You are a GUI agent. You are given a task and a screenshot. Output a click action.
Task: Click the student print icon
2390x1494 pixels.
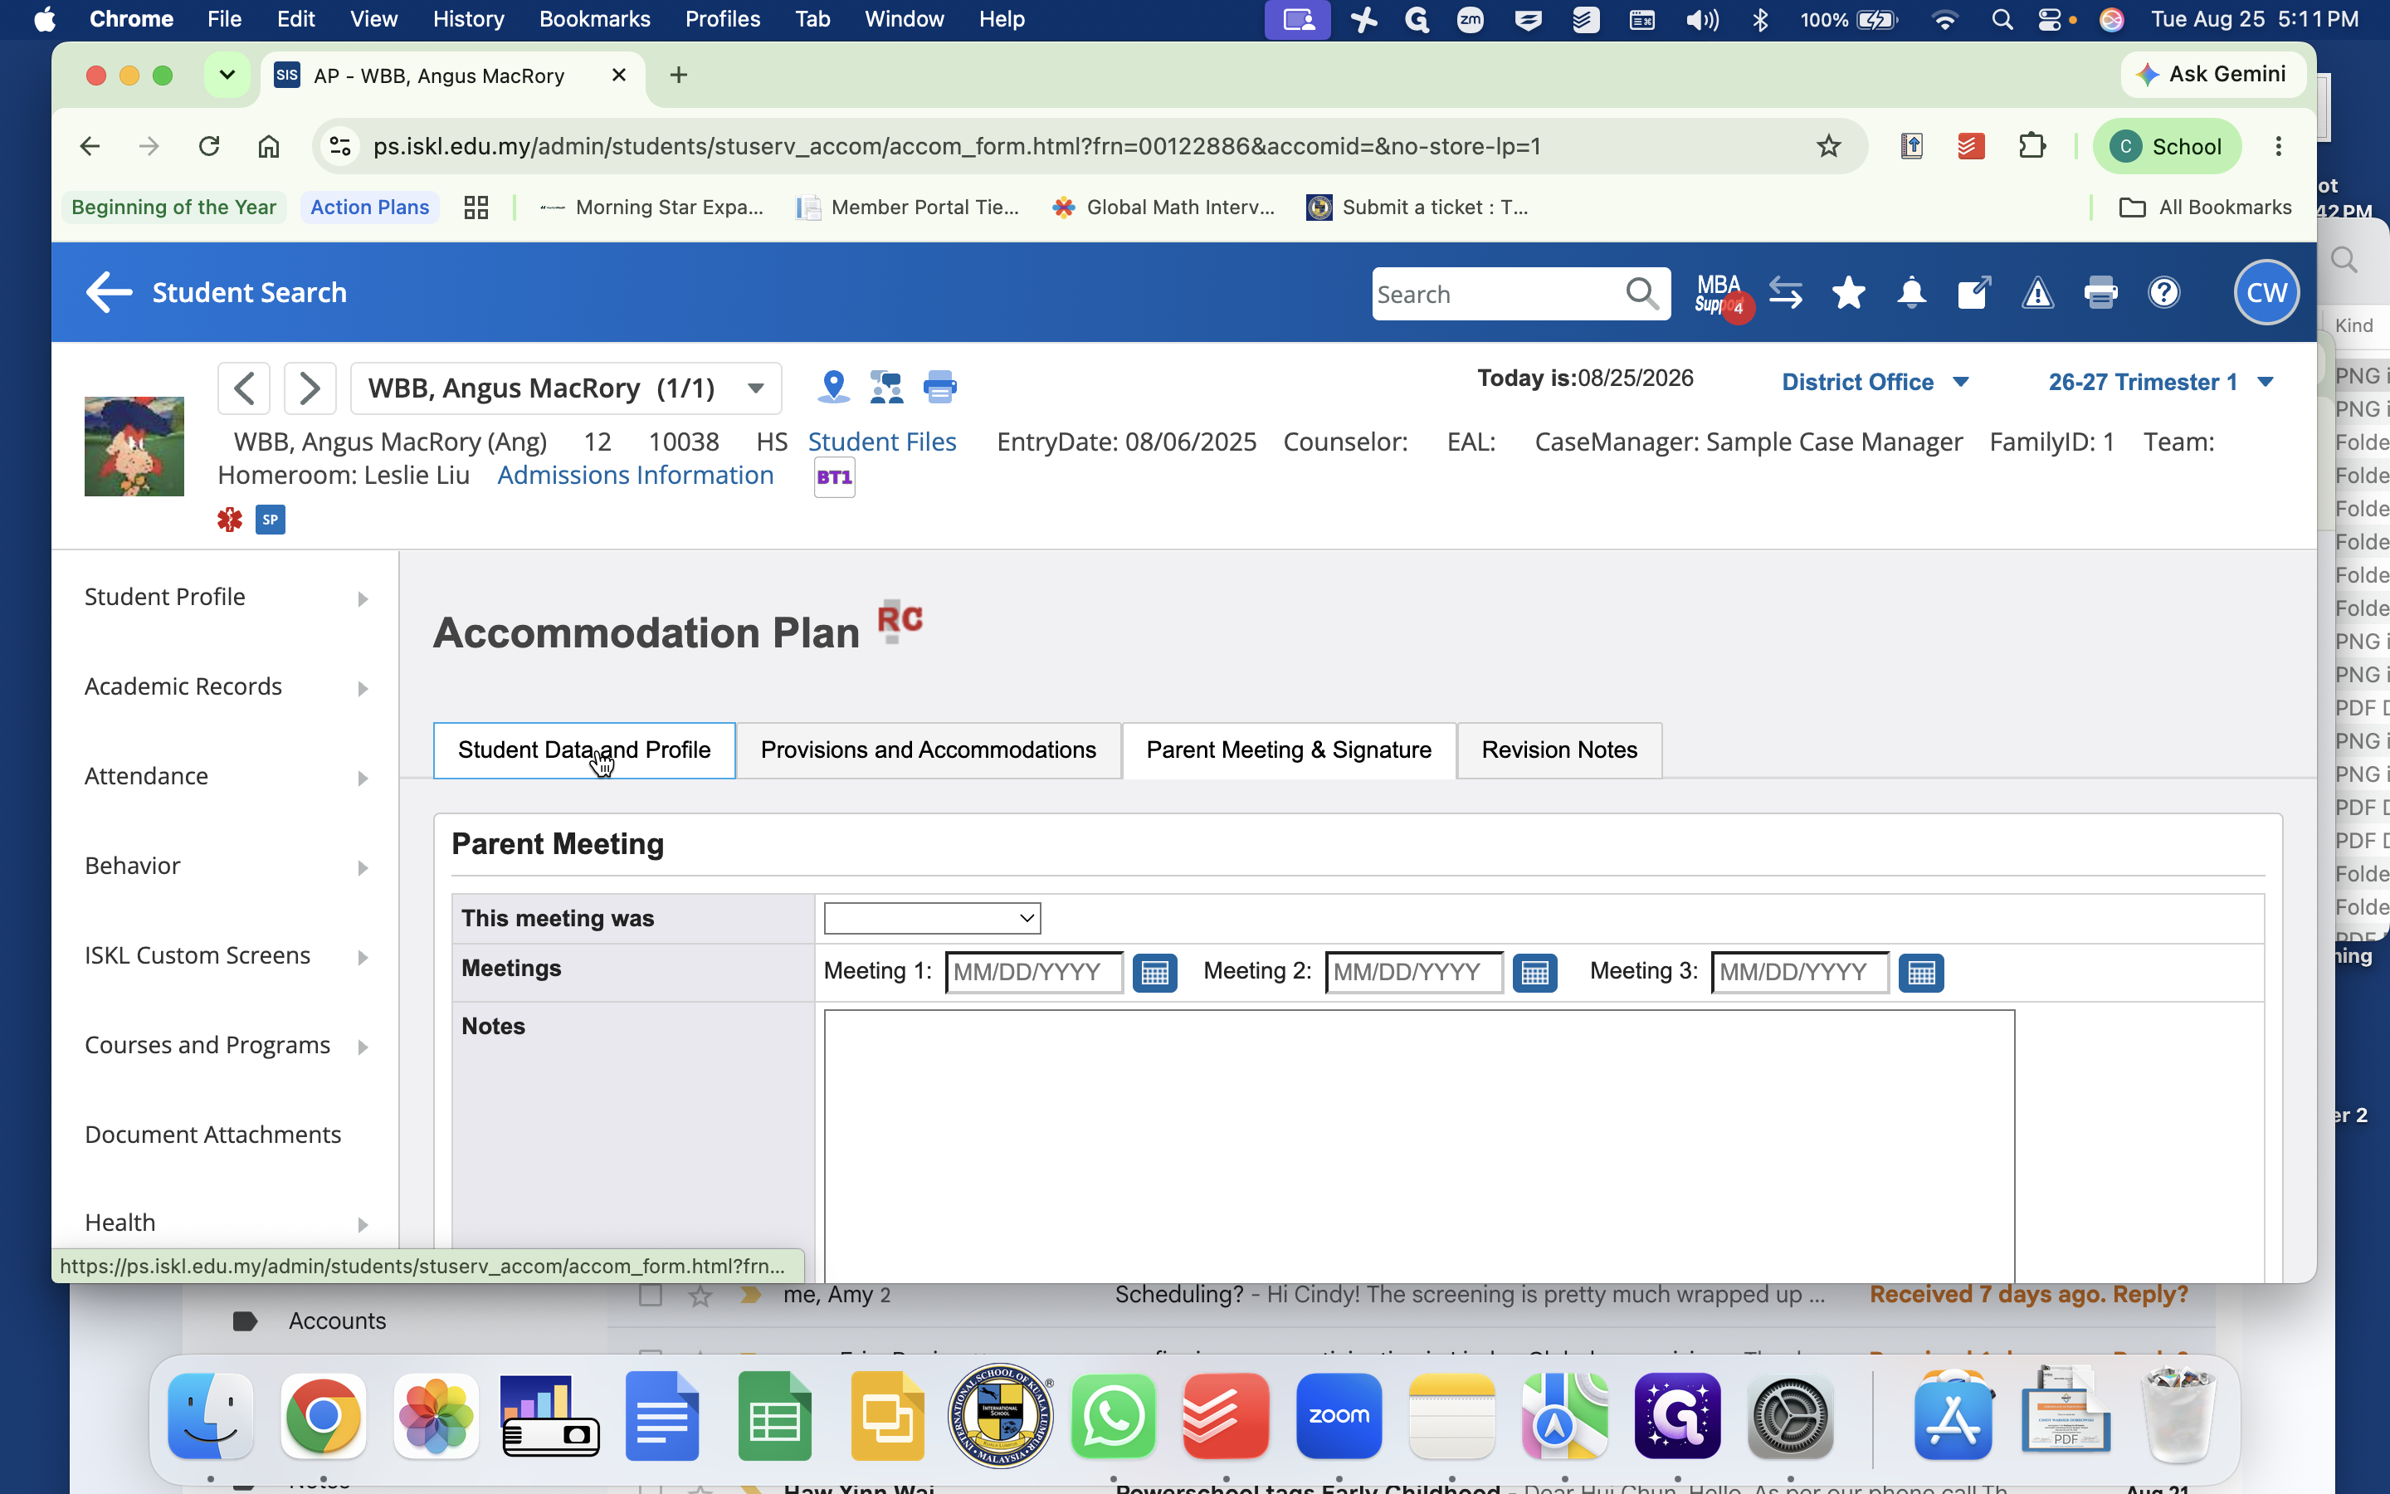coord(939,386)
